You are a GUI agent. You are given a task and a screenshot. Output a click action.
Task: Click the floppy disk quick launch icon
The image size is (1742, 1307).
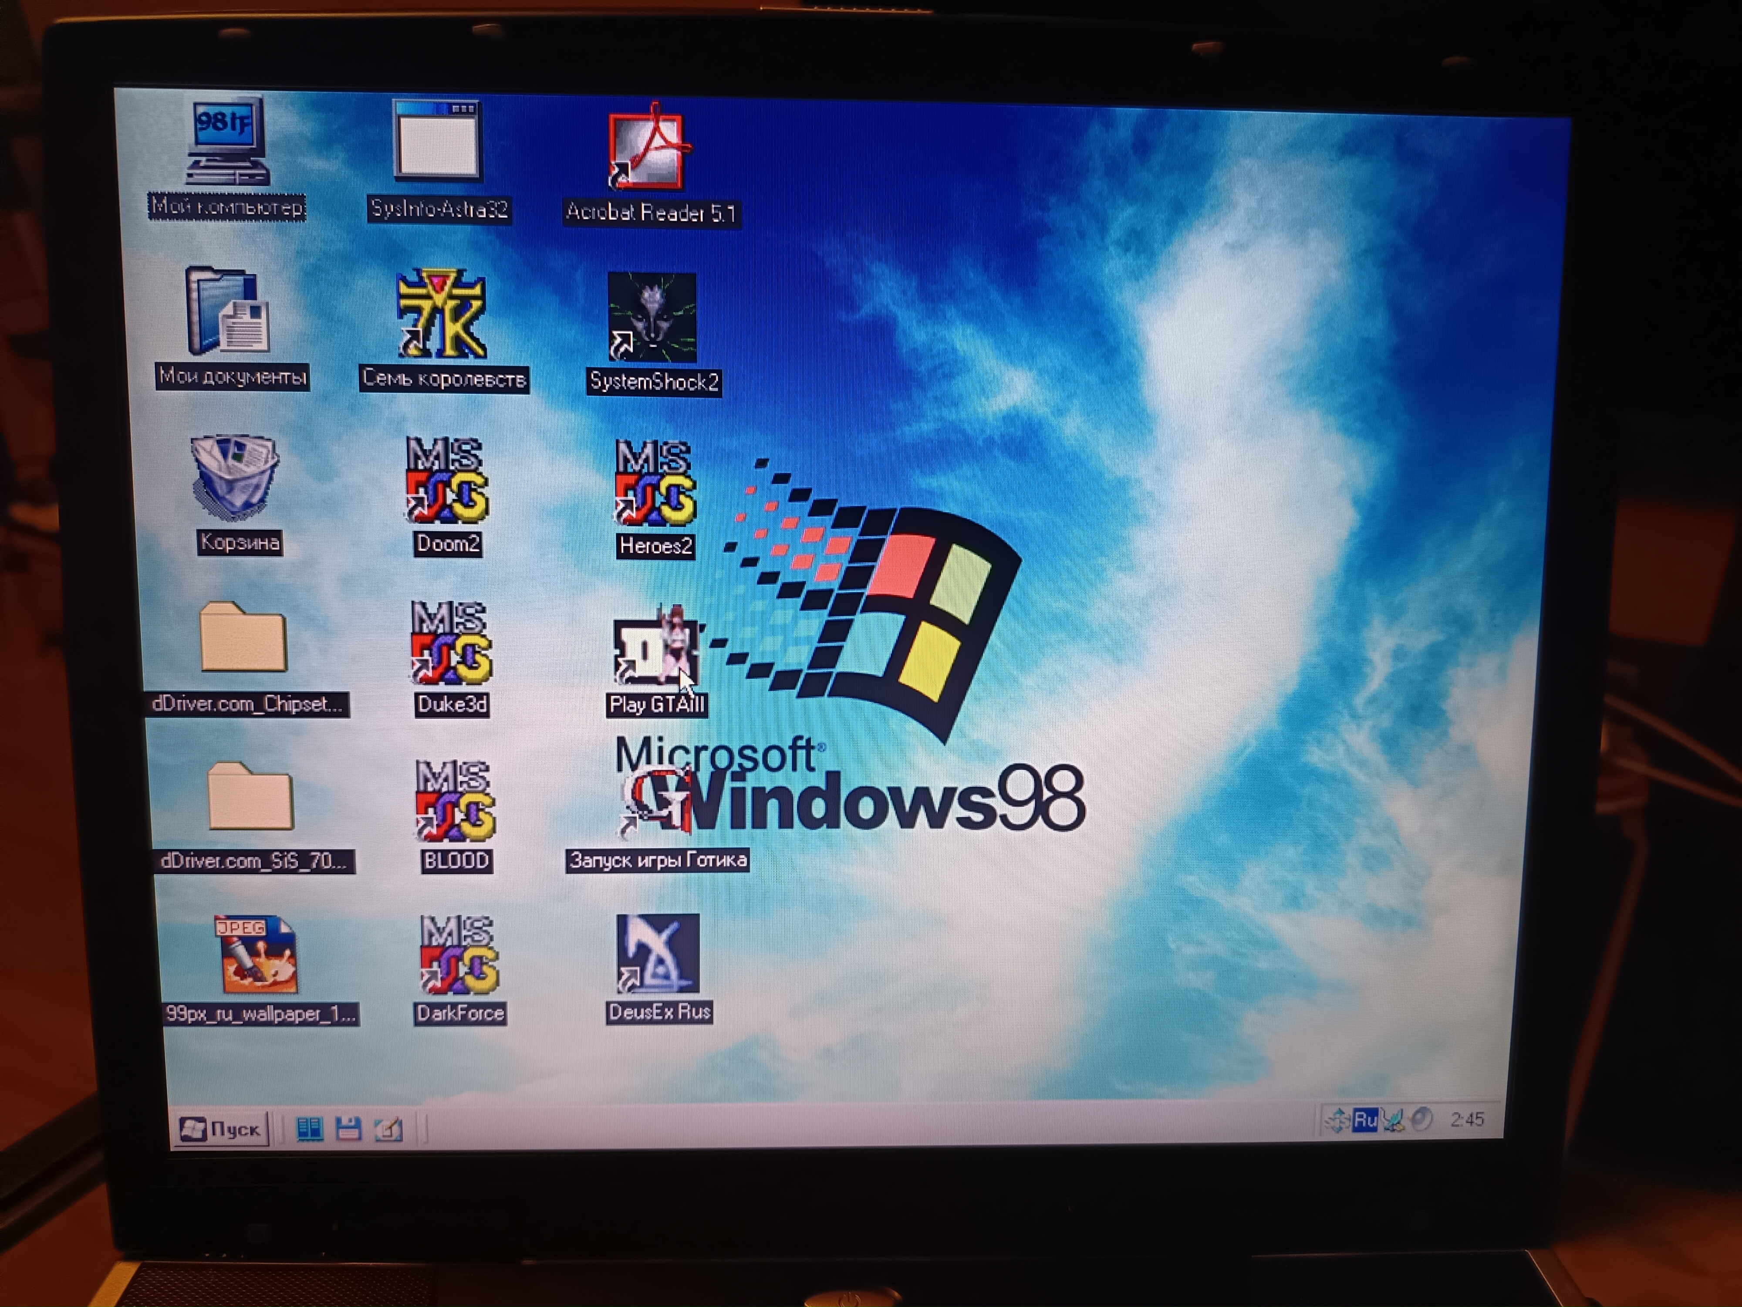[348, 1129]
